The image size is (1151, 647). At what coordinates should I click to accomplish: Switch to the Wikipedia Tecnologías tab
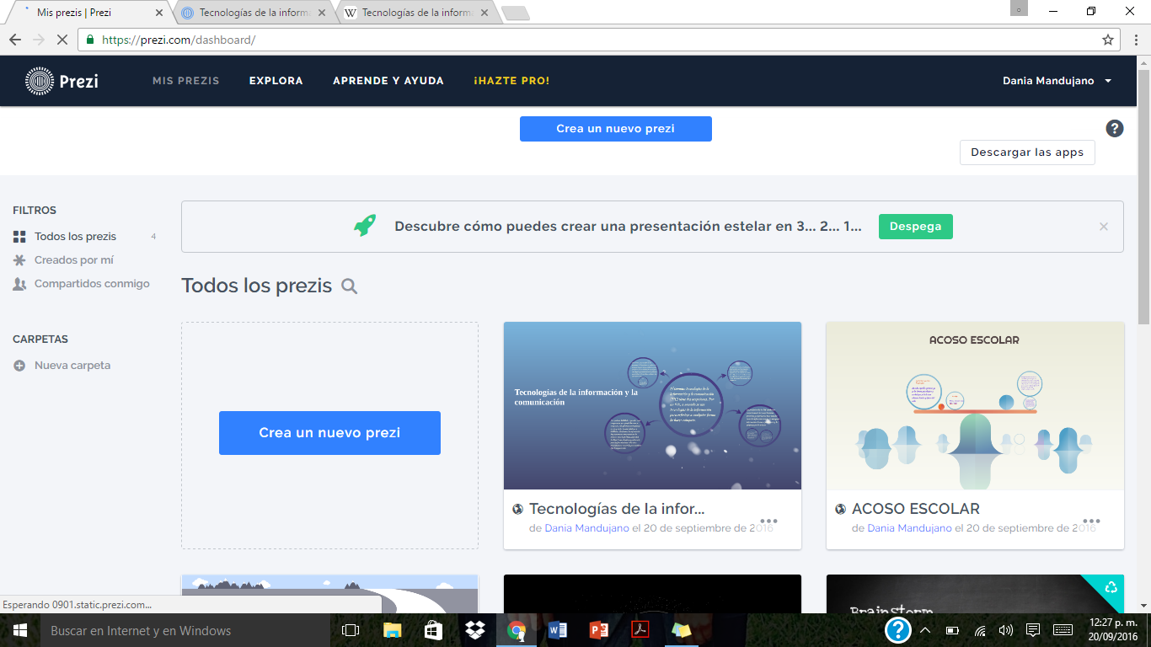click(416, 13)
